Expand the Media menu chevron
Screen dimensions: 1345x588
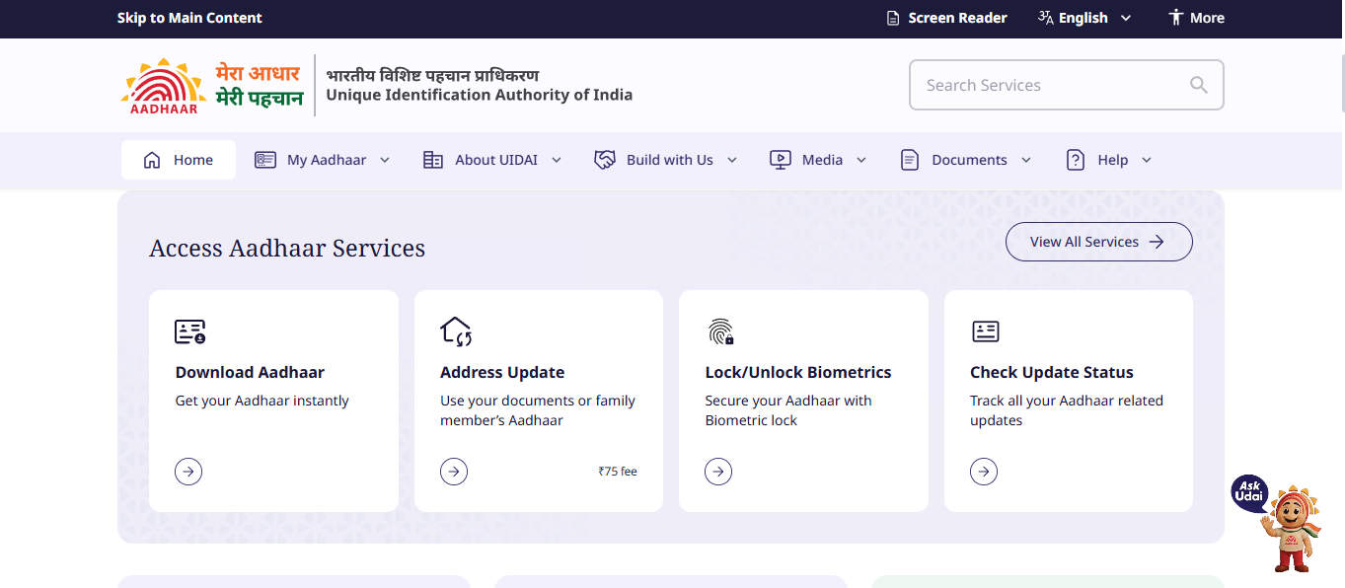[861, 160]
